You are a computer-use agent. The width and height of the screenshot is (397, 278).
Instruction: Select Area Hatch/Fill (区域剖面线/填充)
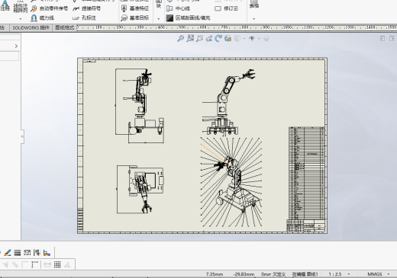click(x=189, y=18)
